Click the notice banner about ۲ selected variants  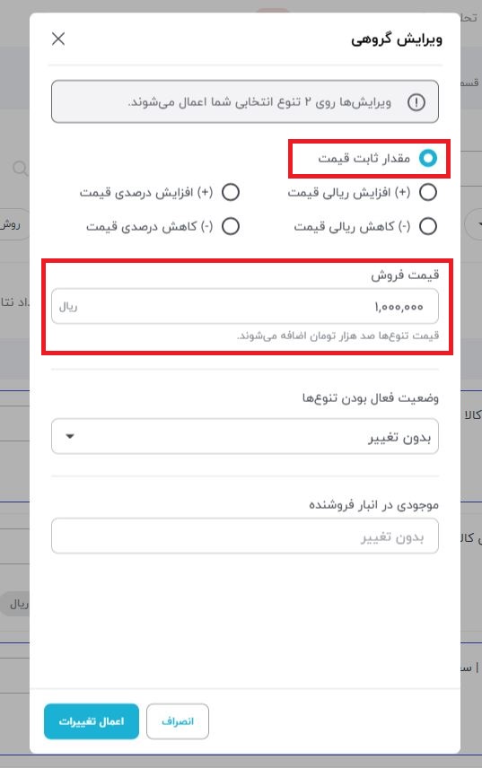pyautogui.click(x=245, y=102)
